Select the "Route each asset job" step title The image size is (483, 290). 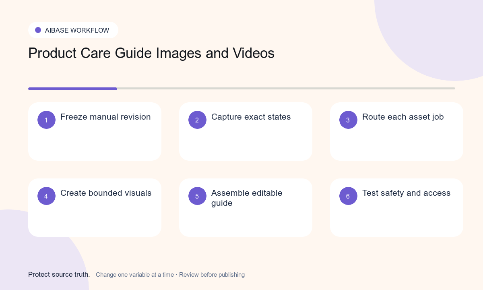click(x=403, y=117)
